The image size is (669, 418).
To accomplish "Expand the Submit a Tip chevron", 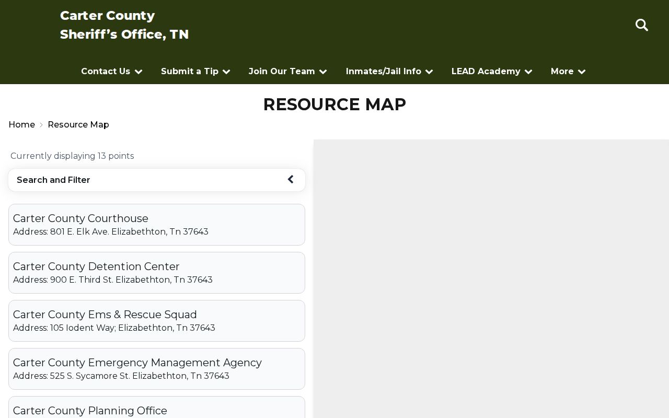I will [226, 72].
